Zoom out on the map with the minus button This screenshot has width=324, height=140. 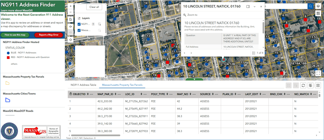click(70, 12)
